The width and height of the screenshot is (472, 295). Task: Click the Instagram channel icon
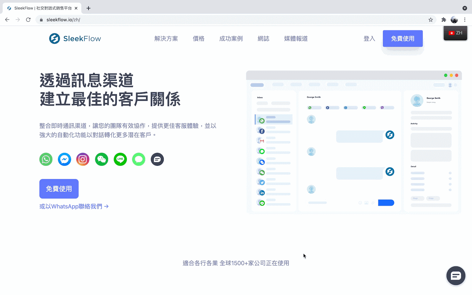point(83,159)
